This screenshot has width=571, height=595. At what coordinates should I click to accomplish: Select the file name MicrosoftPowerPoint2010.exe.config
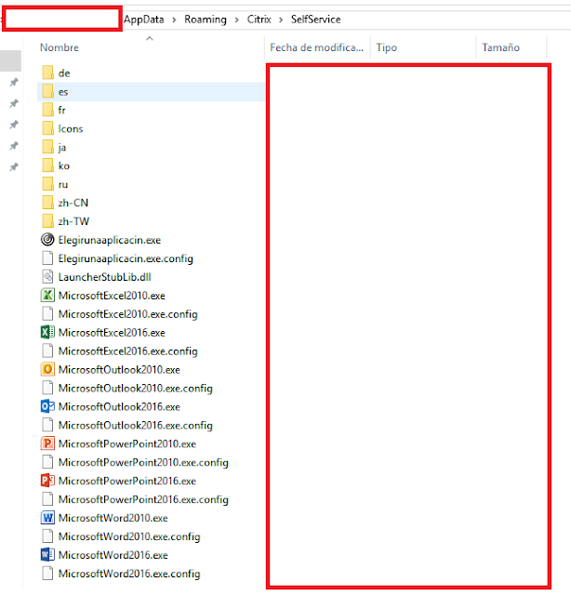click(x=143, y=462)
